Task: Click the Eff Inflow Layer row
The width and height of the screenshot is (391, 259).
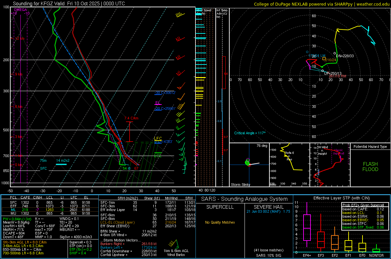Action: pyautogui.click(x=148, y=210)
